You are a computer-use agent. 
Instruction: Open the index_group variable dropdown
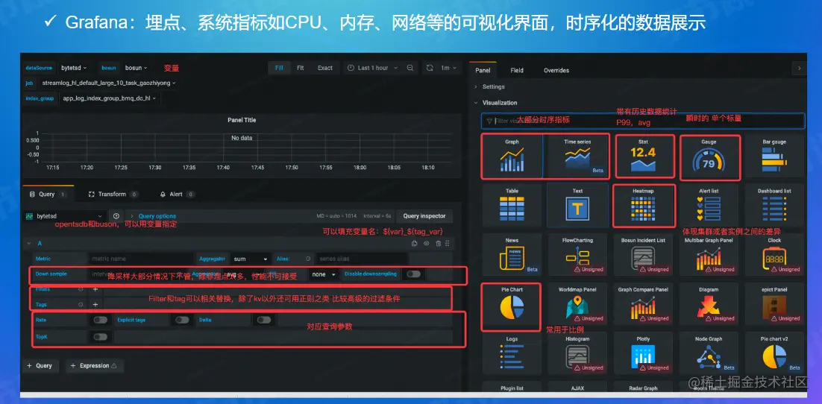108,98
